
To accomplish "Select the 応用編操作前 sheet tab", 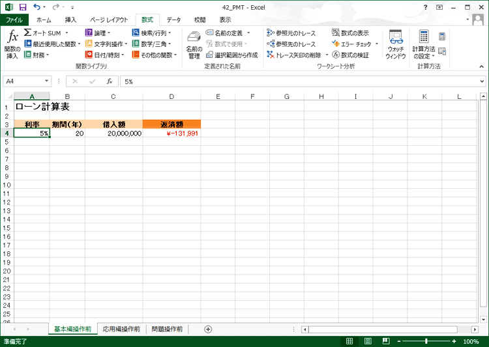I will (x=121, y=329).
